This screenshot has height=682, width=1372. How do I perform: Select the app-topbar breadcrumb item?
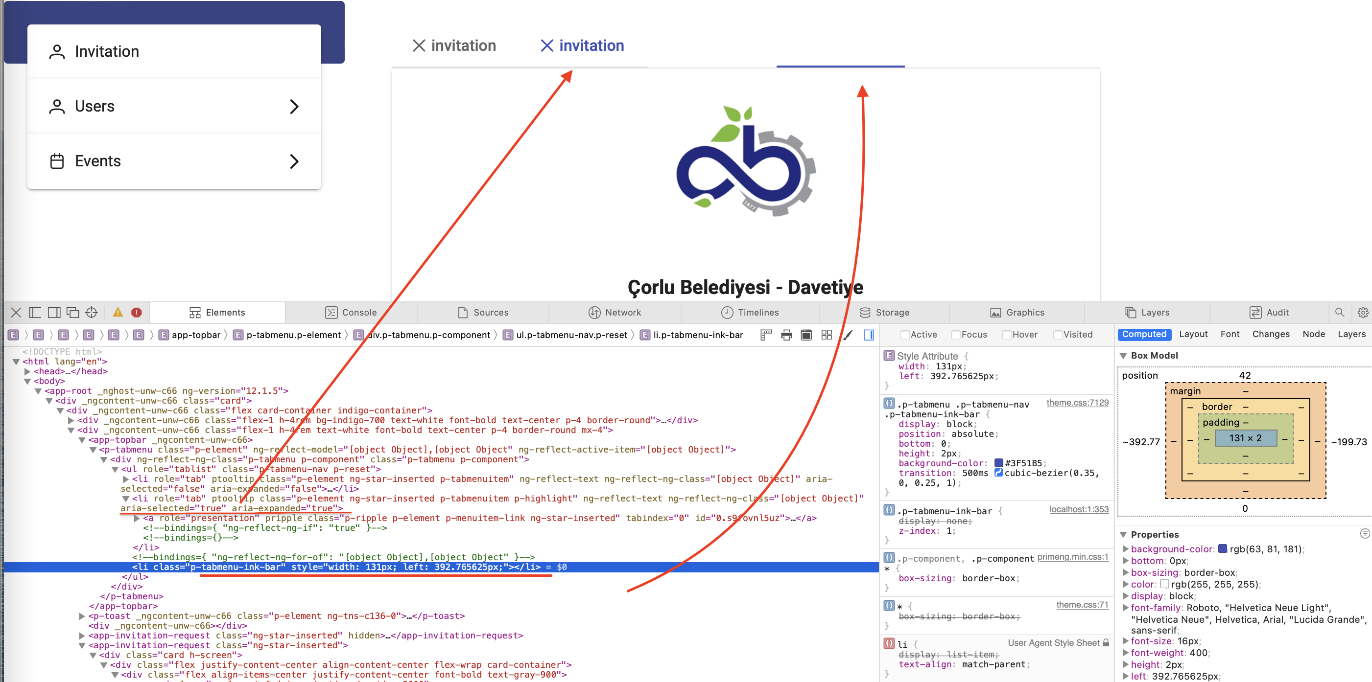coord(195,335)
